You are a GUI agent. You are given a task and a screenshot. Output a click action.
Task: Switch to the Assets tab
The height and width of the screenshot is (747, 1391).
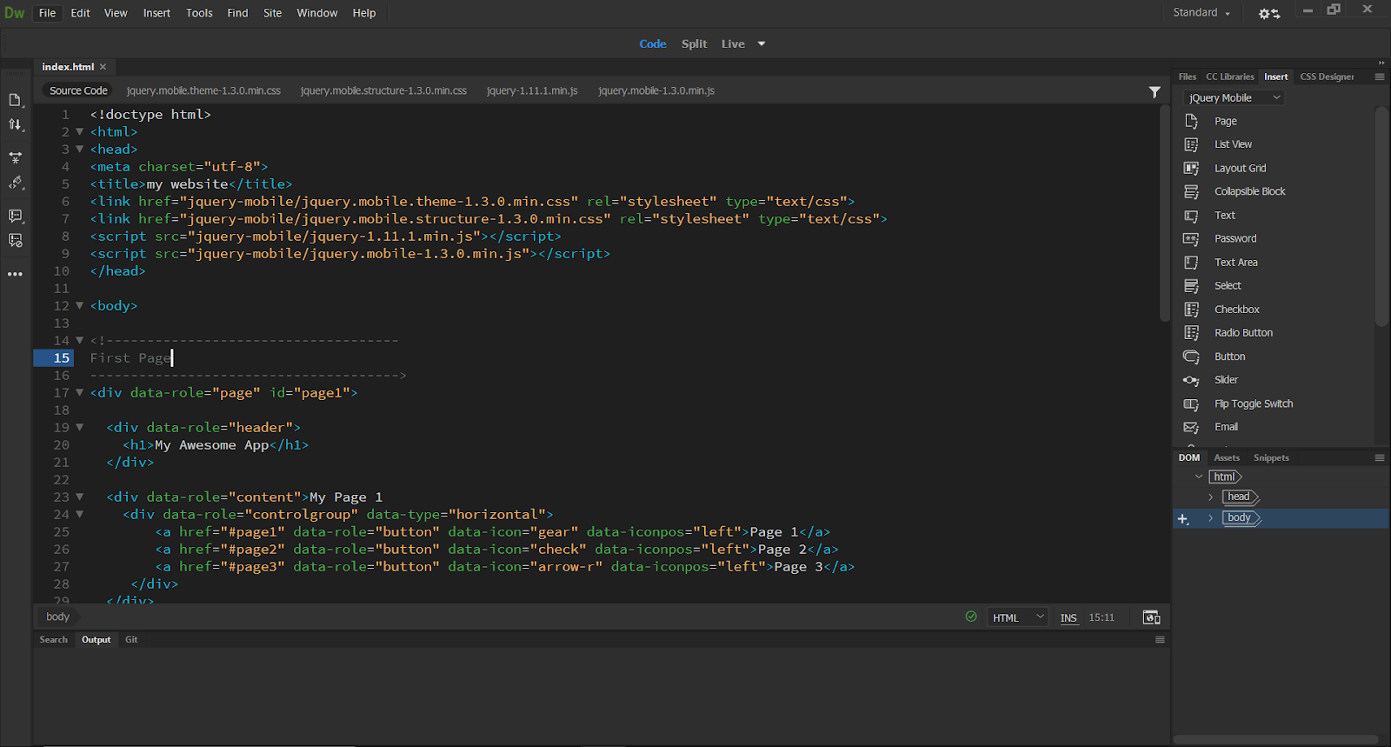coord(1227,458)
